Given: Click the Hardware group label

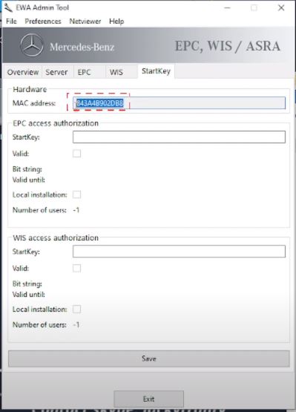Looking at the screenshot, I should click(x=30, y=89).
